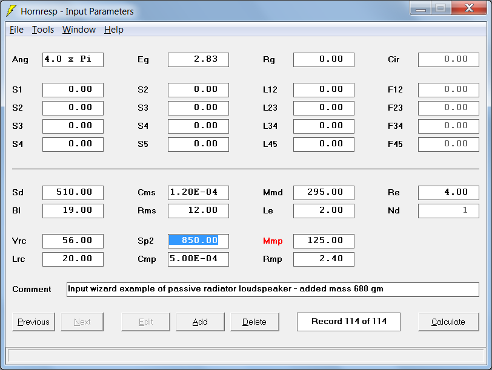Image resolution: width=492 pixels, height=370 pixels.
Task: Select the Rmp field showing 2.40
Action: (324, 259)
